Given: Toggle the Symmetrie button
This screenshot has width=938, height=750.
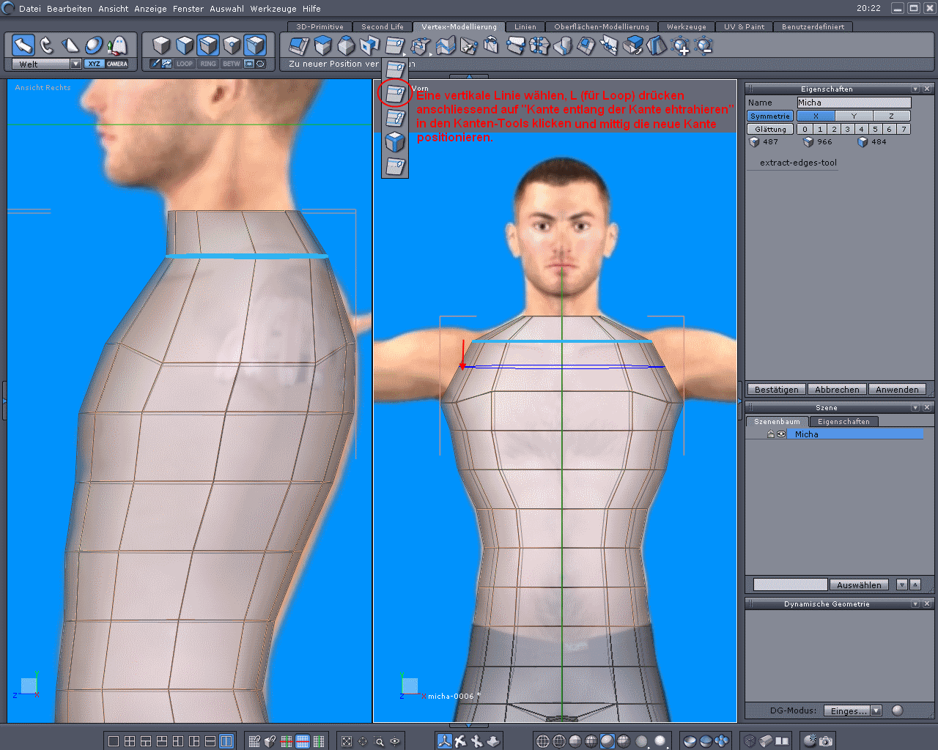Looking at the screenshot, I should (x=770, y=116).
